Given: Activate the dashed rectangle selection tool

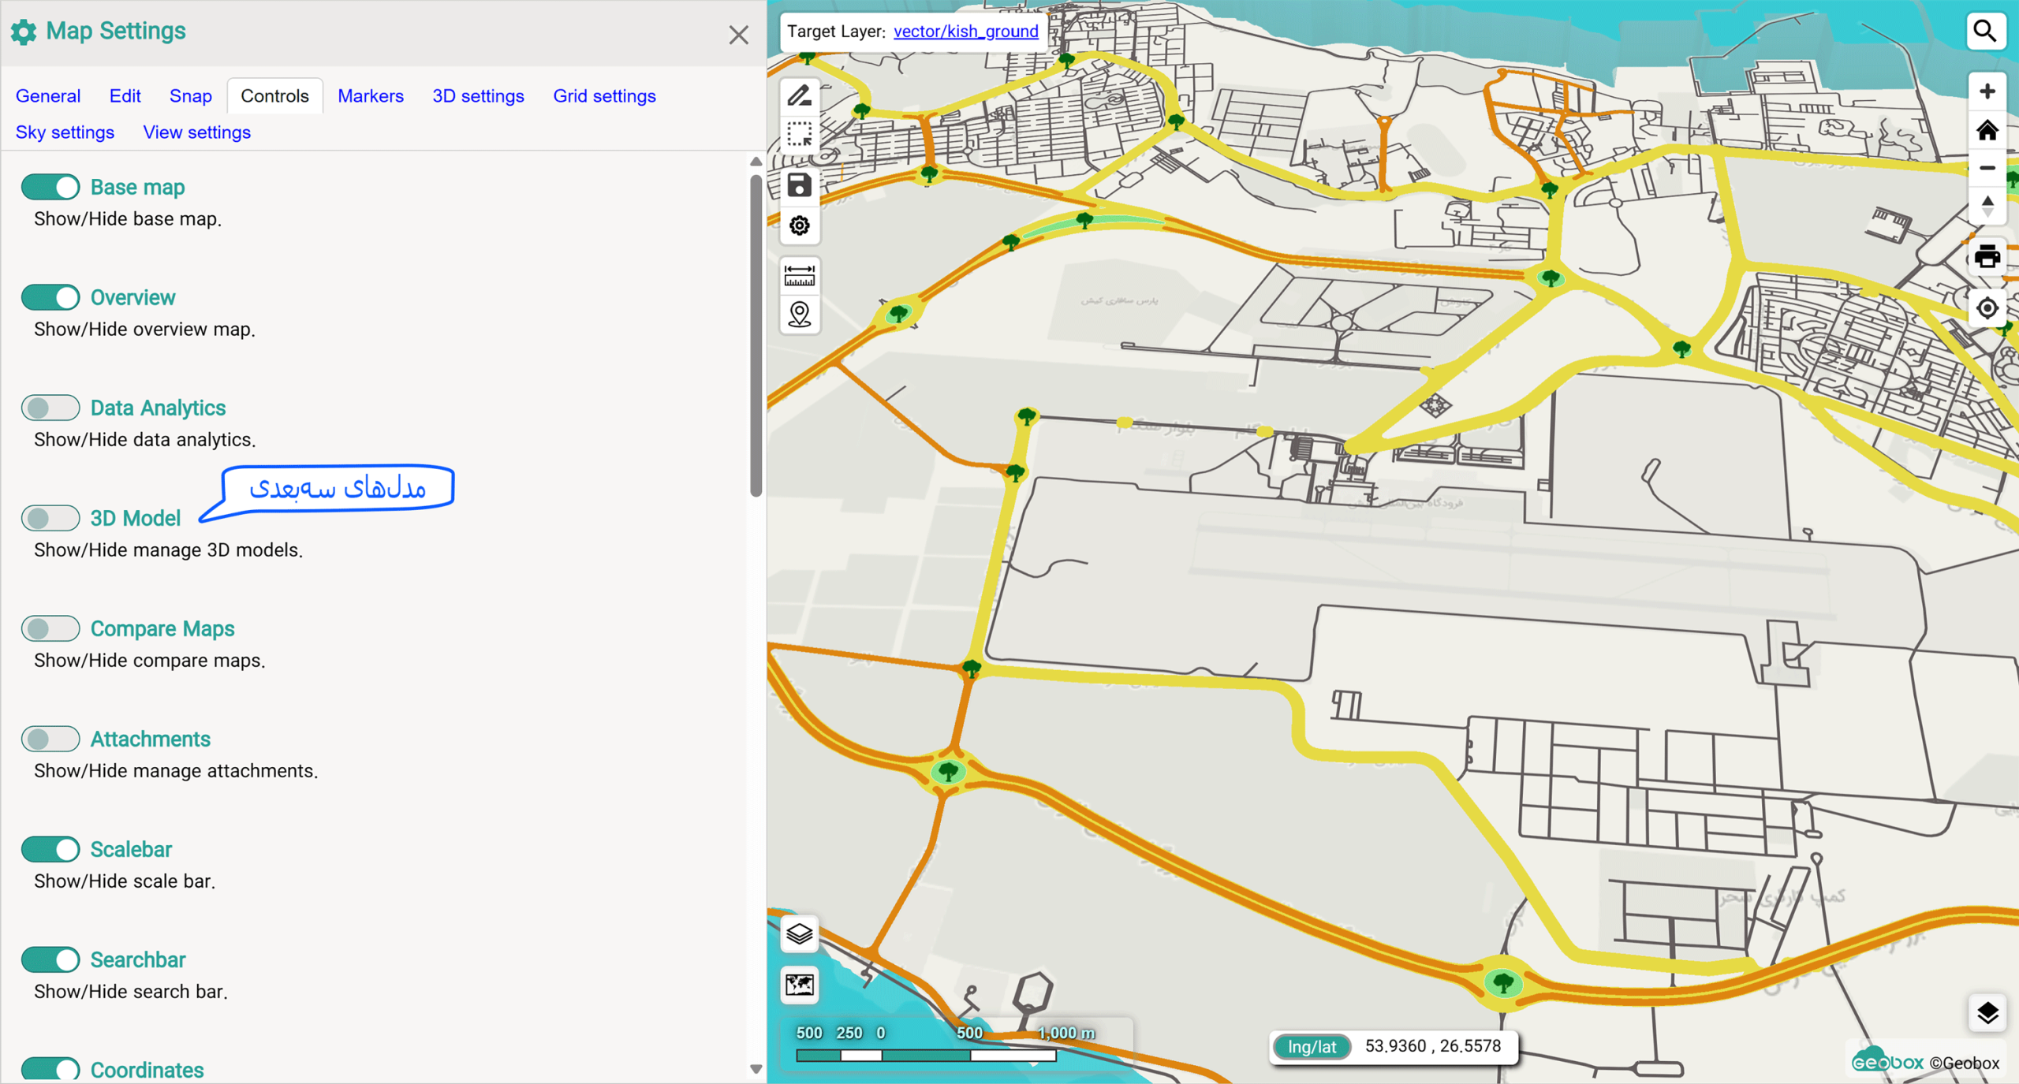Looking at the screenshot, I should pos(799,135).
